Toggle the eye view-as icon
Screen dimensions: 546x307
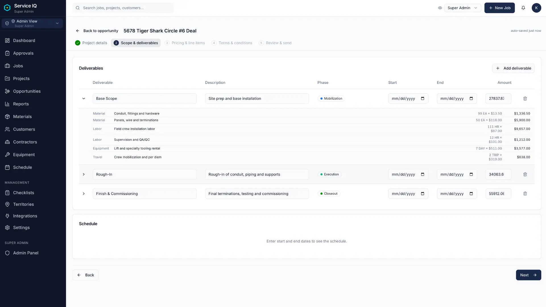pos(440,8)
